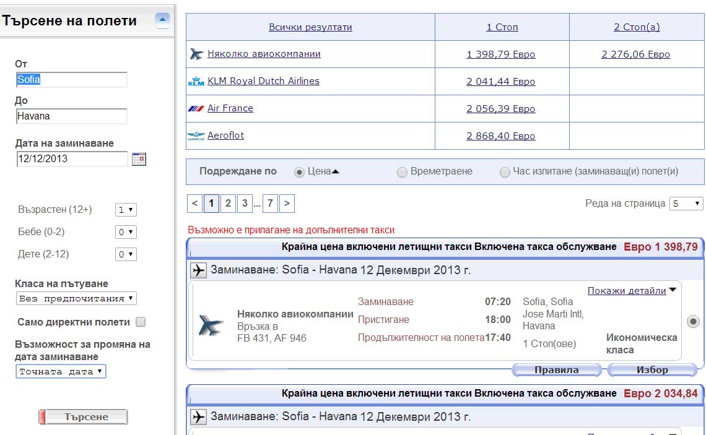Open the Бебе (0-2) count dropdown
Screen dimensions: 706x435
pos(126,232)
